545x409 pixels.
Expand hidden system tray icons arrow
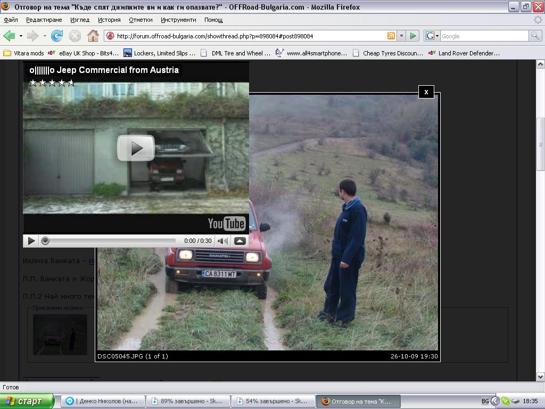pyautogui.click(x=496, y=402)
